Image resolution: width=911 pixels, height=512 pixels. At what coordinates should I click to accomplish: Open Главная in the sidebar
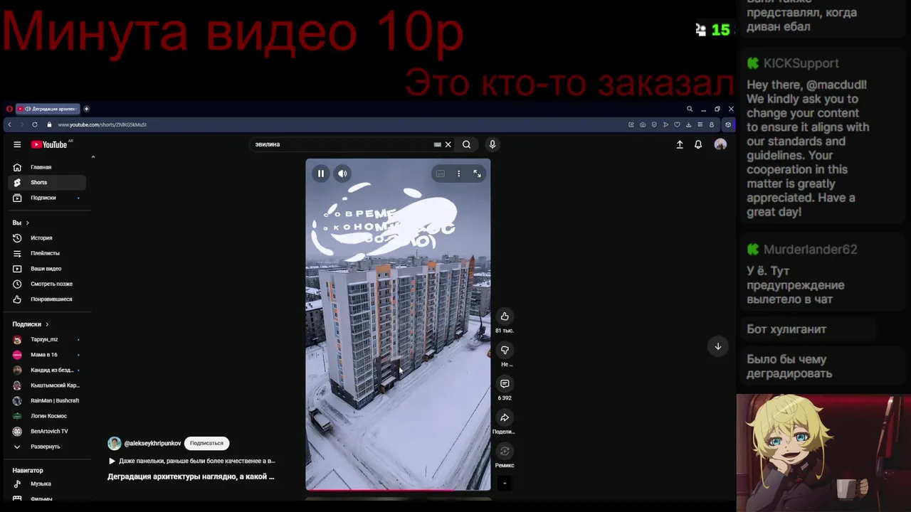coord(47,167)
